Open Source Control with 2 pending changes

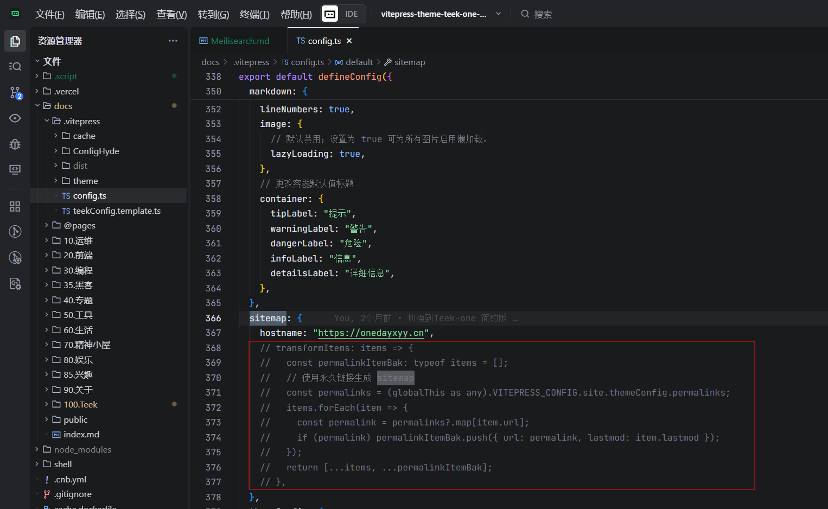click(x=15, y=93)
